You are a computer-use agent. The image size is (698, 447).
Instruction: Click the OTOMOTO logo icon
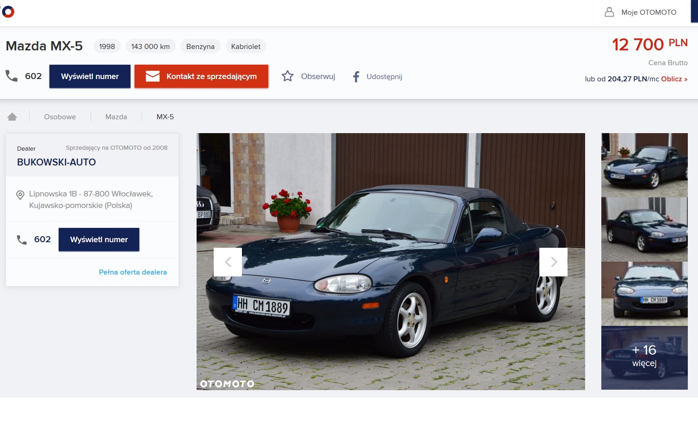click(7, 12)
